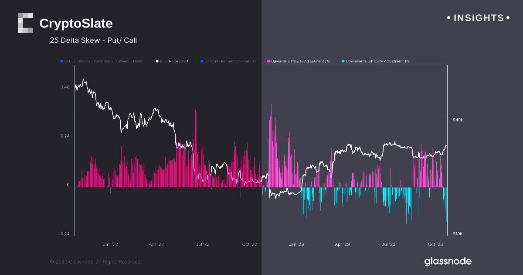Click the white BTC Price legend dot
This screenshot has width=523, height=275.
(157, 61)
